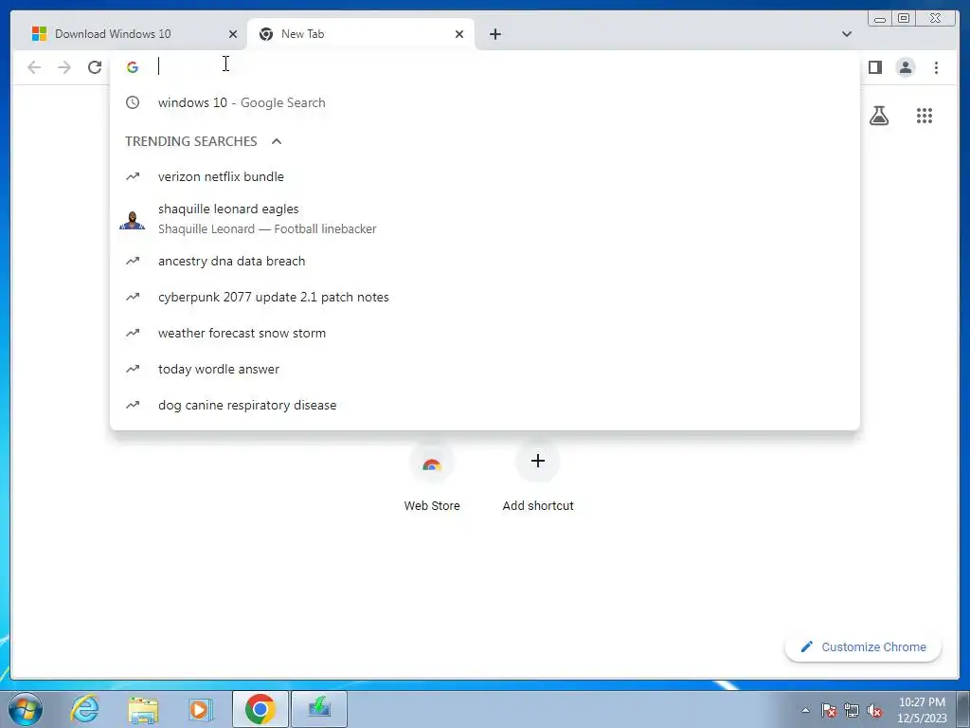Close the Download Windows 10 tab
The image size is (970, 728).
tap(233, 34)
